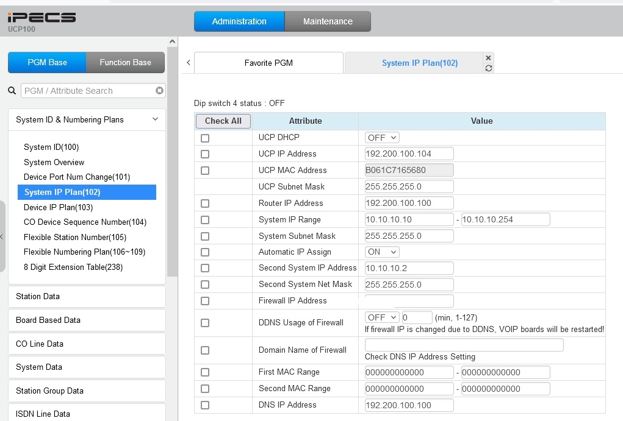
Task: Click the left arrow before Favorite PGM
Action: 188,63
